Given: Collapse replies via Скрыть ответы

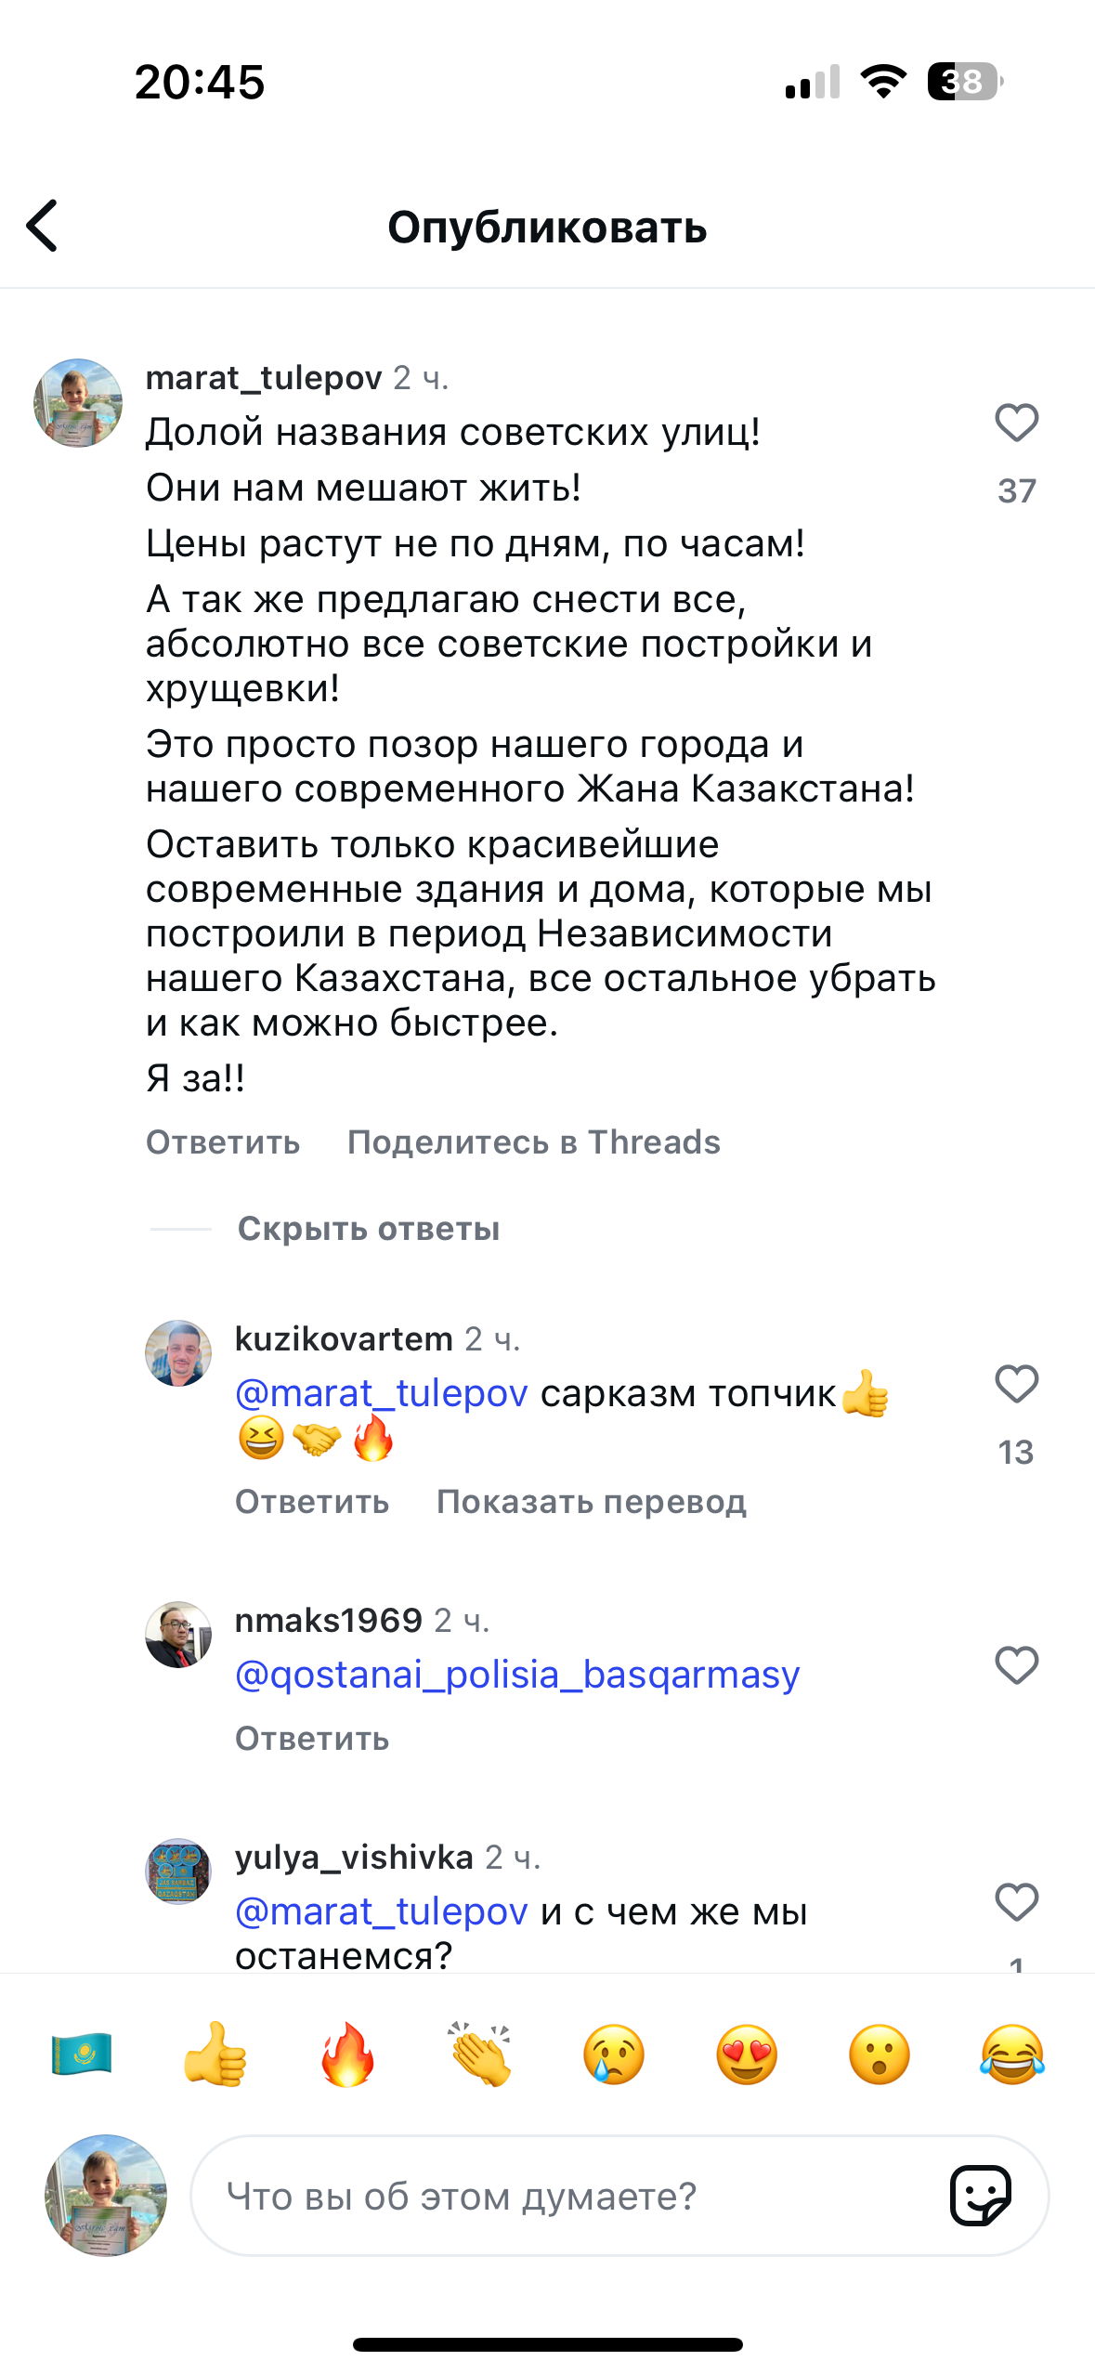Looking at the screenshot, I should click(369, 1229).
